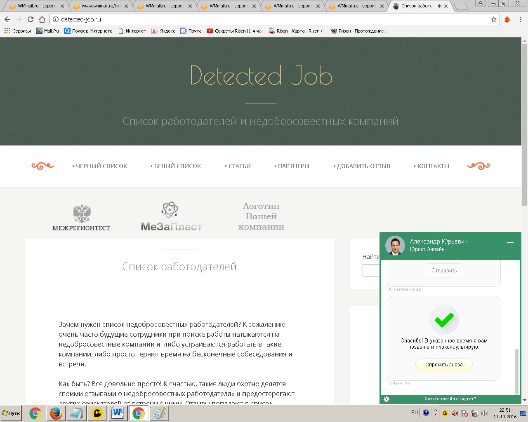Screen dimensions: 528x422
Task: Click the Логотип Вашей компании placeholder
Action: pyautogui.click(x=261, y=216)
